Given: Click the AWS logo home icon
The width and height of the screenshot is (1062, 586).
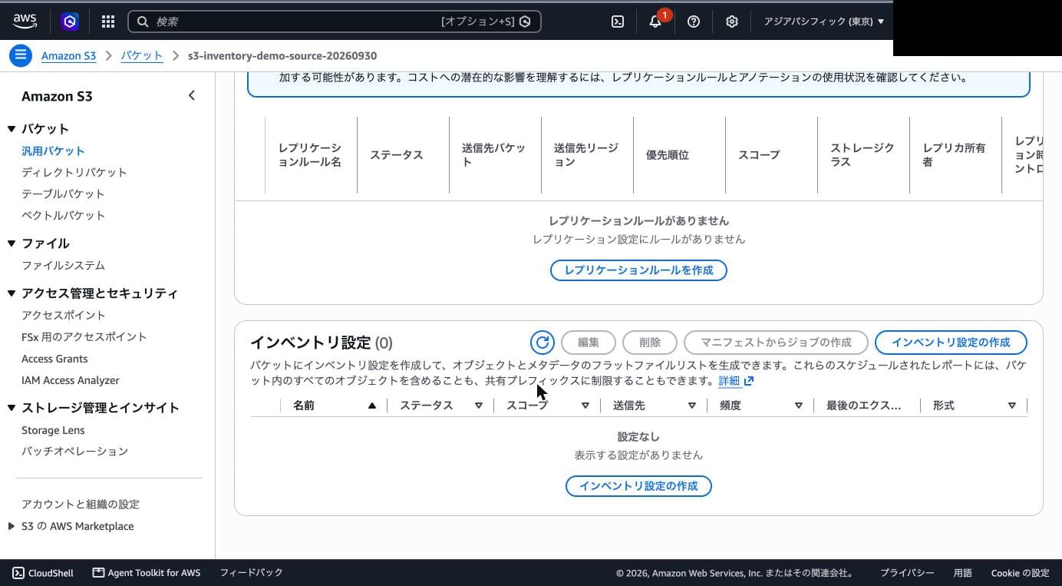Looking at the screenshot, I should 25,22.
